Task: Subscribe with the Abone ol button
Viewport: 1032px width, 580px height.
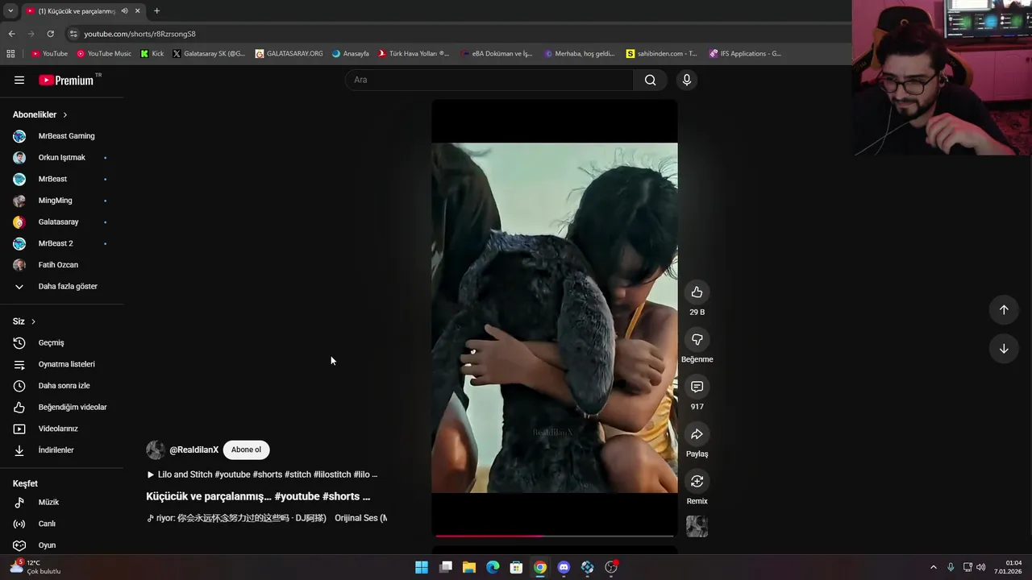Action: tap(246, 449)
